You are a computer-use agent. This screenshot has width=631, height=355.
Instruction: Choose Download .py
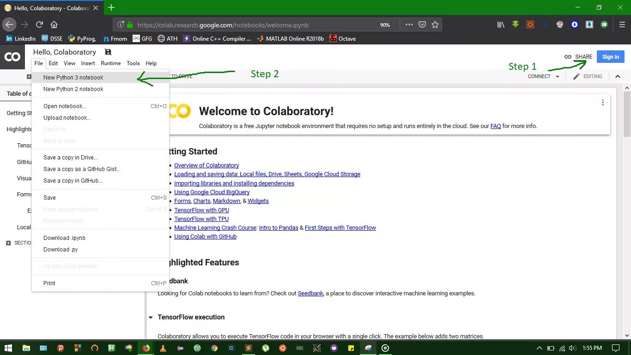tap(101, 250)
